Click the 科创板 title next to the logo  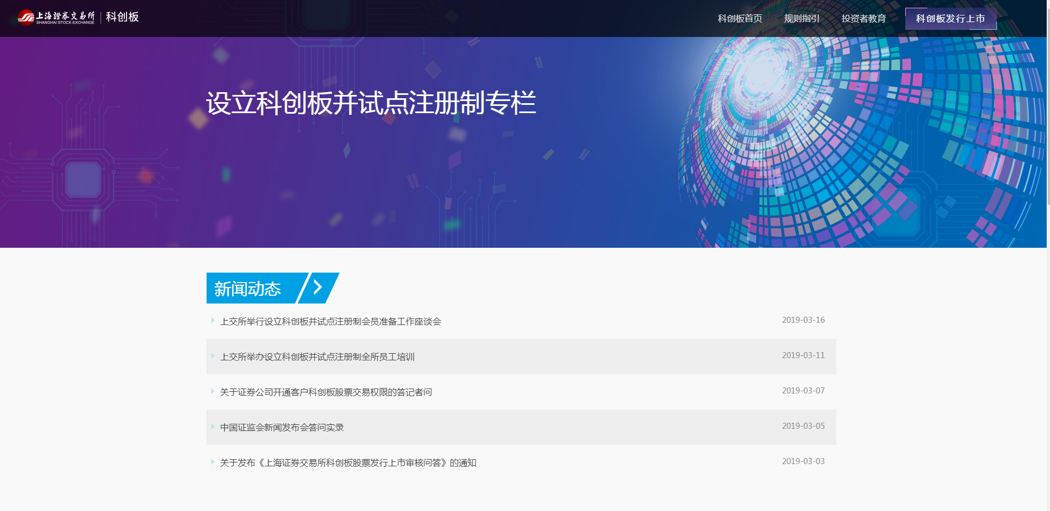pos(122,17)
